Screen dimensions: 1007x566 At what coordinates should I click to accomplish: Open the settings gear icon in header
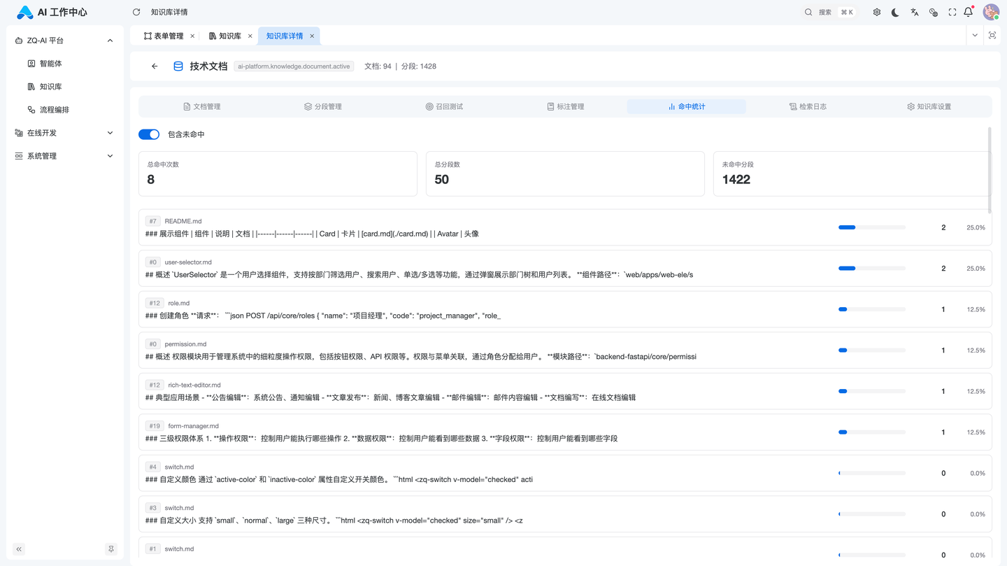(876, 12)
